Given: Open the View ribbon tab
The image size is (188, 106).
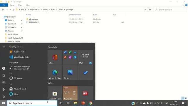Looking at the screenshot, I should (28, 5).
